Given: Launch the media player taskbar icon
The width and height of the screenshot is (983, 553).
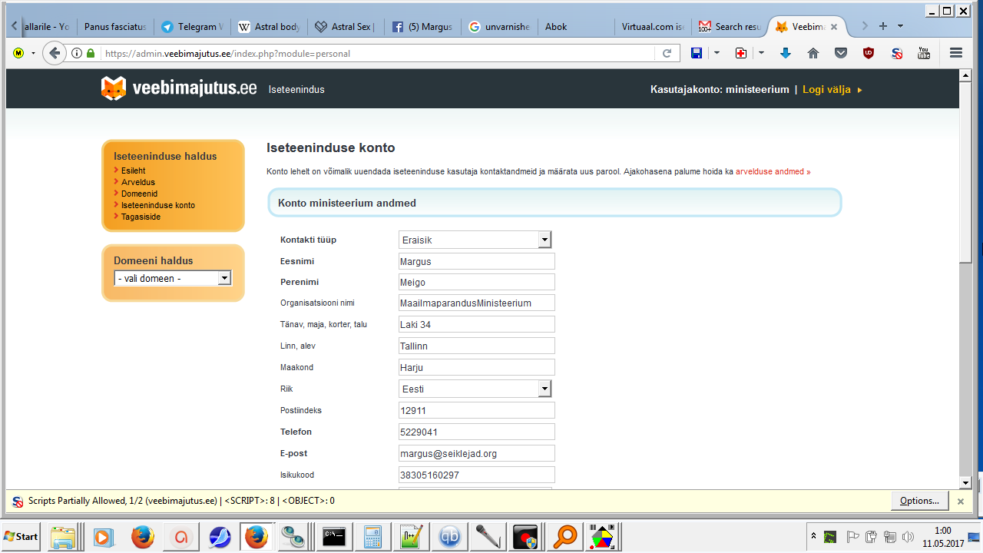Looking at the screenshot, I should [104, 537].
